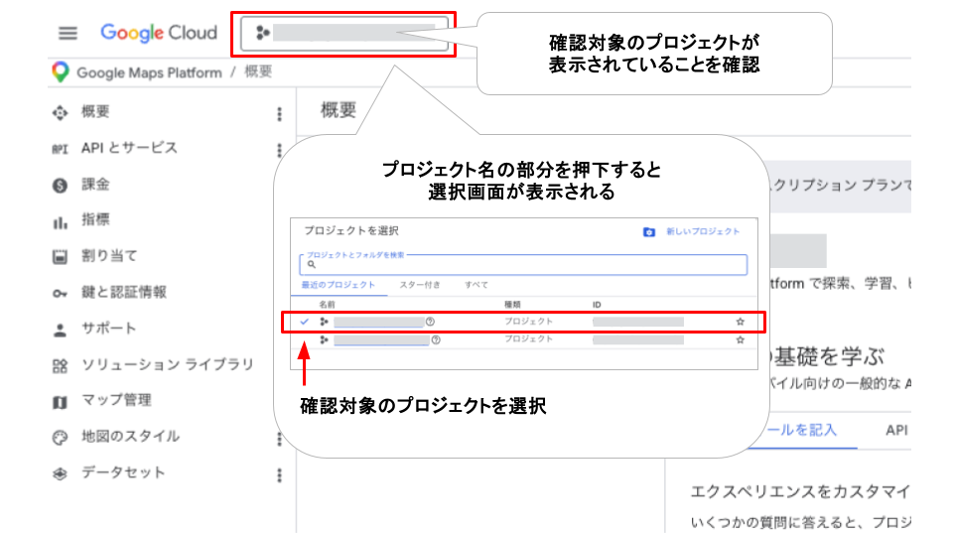
Task: Switch to スター付き tab
Action: coord(420,285)
